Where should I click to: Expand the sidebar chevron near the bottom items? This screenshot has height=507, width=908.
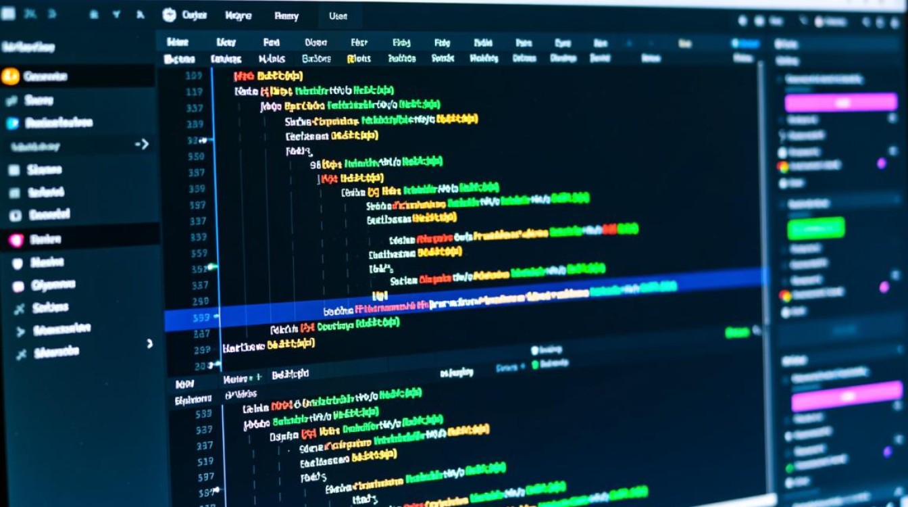(150, 343)
